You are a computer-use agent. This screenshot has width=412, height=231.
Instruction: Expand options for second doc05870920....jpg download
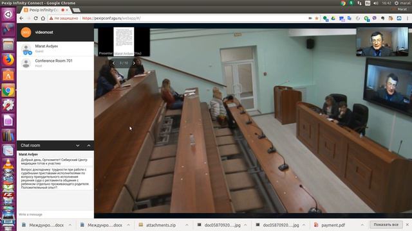(x=304, y=225)
